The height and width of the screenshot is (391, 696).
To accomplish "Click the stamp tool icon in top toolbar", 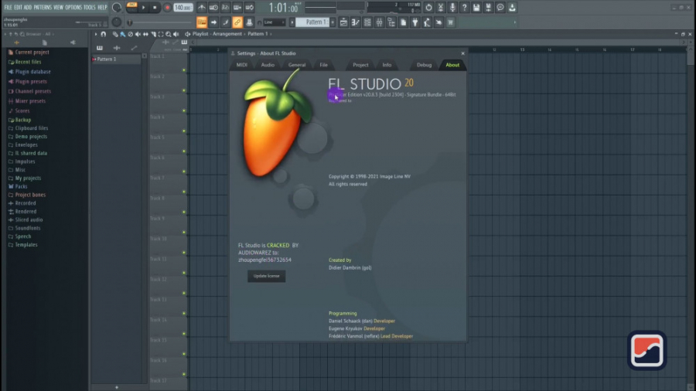I will pyautogui.click(x=250, y=22).
